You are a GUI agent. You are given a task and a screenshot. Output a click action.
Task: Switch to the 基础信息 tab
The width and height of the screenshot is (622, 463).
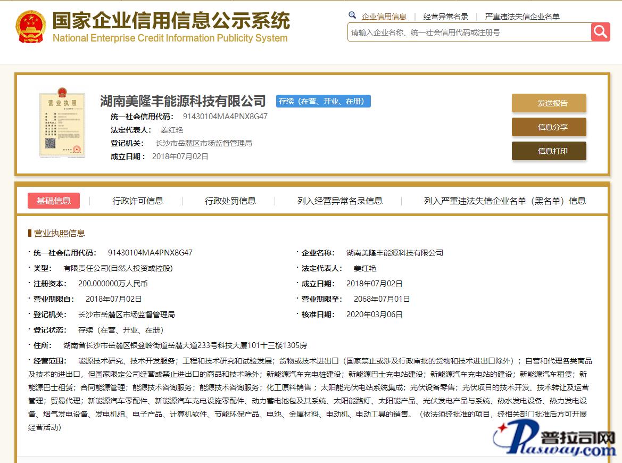tap(54, 201)
